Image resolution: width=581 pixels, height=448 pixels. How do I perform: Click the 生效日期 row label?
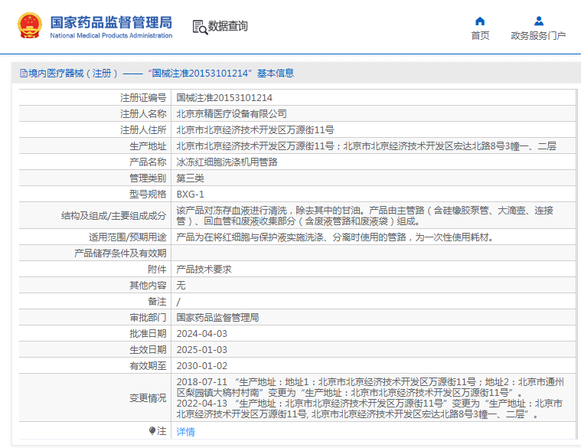pyautogui.click(x=148, y=350)
